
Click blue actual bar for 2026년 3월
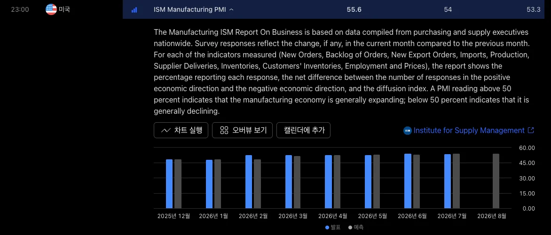pos(289,182)
